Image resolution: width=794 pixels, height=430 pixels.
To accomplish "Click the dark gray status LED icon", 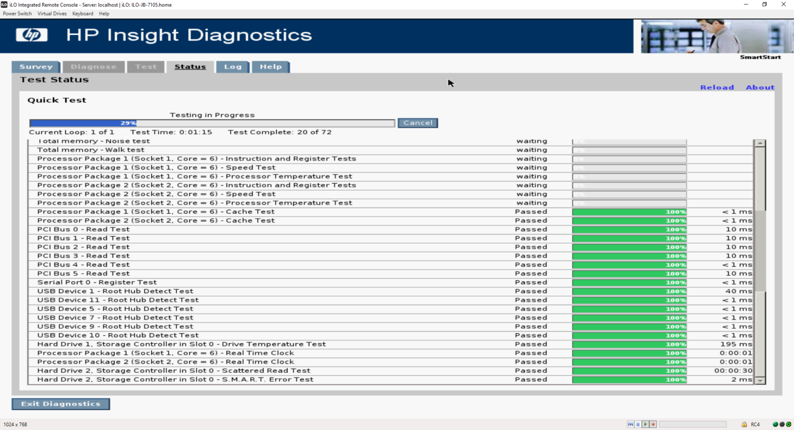I will 782,425.
